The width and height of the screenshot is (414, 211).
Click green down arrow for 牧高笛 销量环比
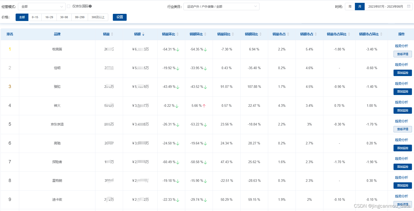tap(178, 49)
